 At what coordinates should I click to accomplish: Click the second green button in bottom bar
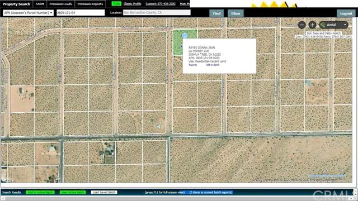click(x=73, y=192)
